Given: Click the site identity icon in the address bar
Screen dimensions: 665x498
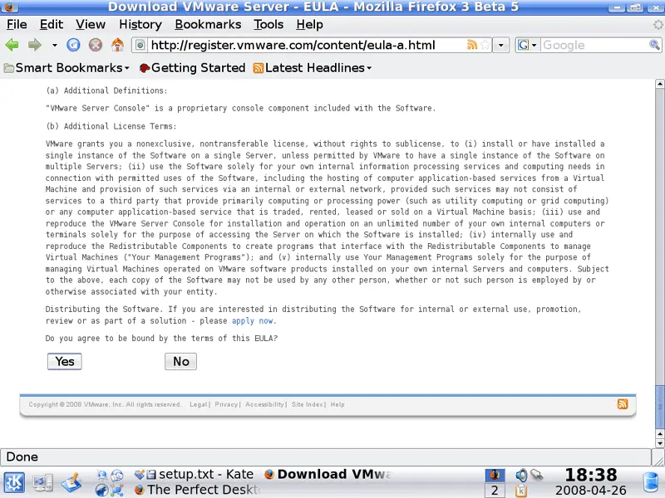Looking at the screenshot, I should pyautogui.click(x=140, y=45).
